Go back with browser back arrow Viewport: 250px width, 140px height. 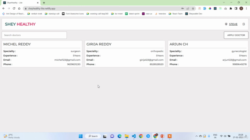click(4, 9)
